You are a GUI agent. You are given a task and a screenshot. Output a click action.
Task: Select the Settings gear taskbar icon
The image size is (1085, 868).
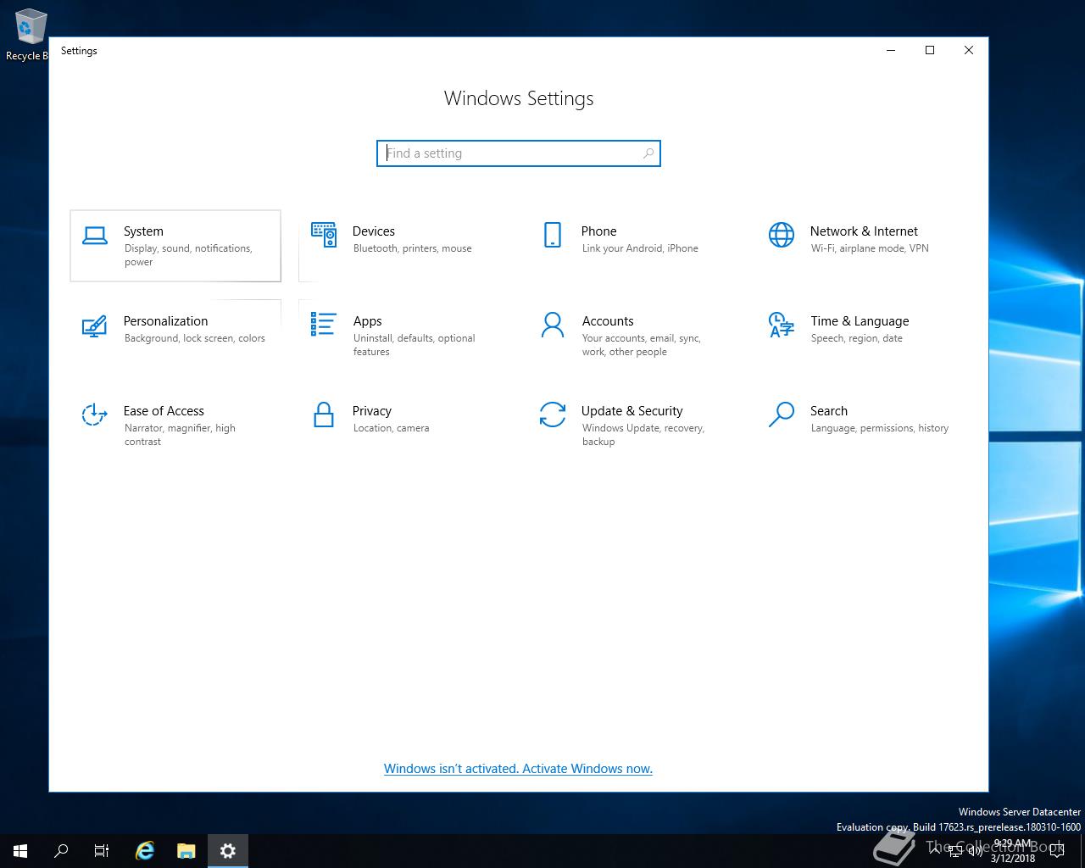tap(227, 851)
